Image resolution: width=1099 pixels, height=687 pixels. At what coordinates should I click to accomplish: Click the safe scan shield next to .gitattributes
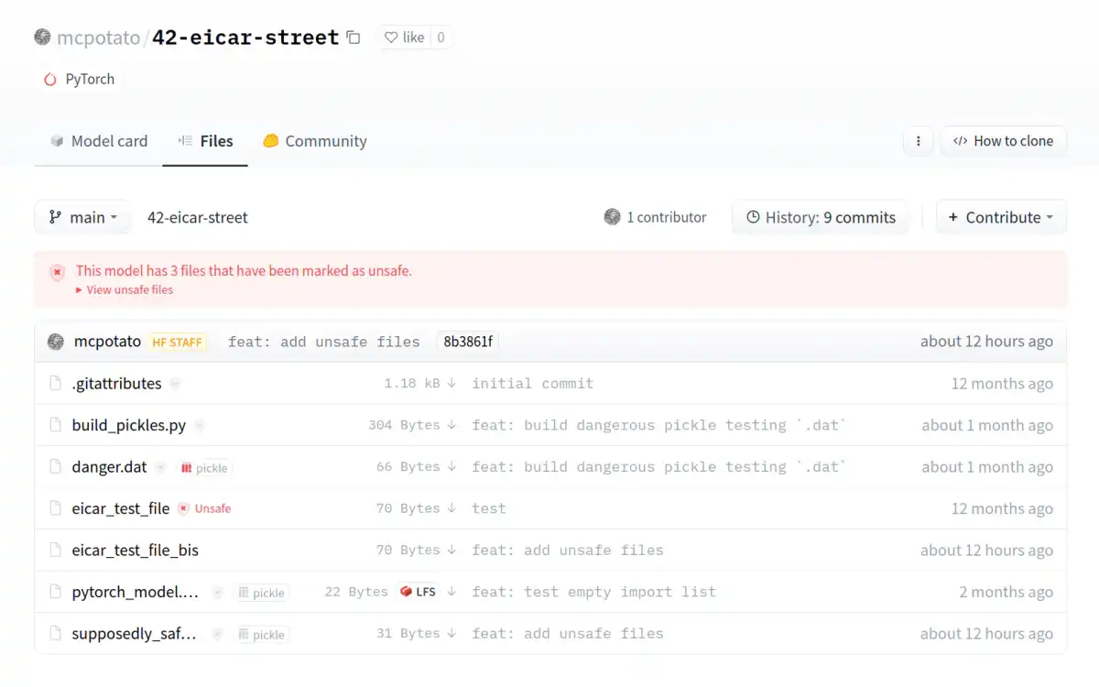175,384
